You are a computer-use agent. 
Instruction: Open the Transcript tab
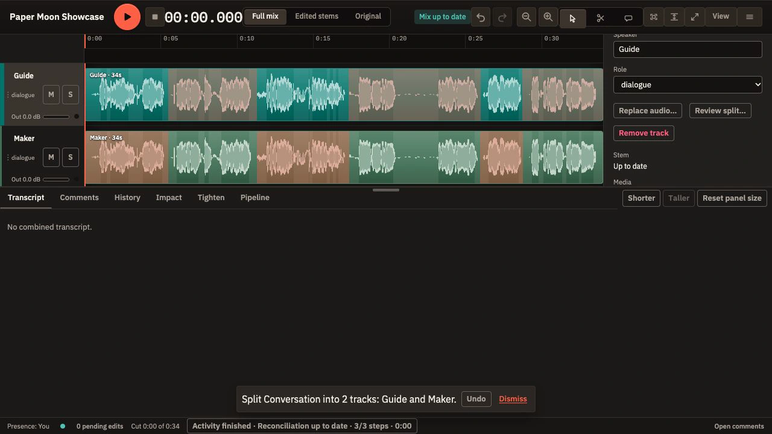point(26,198)
